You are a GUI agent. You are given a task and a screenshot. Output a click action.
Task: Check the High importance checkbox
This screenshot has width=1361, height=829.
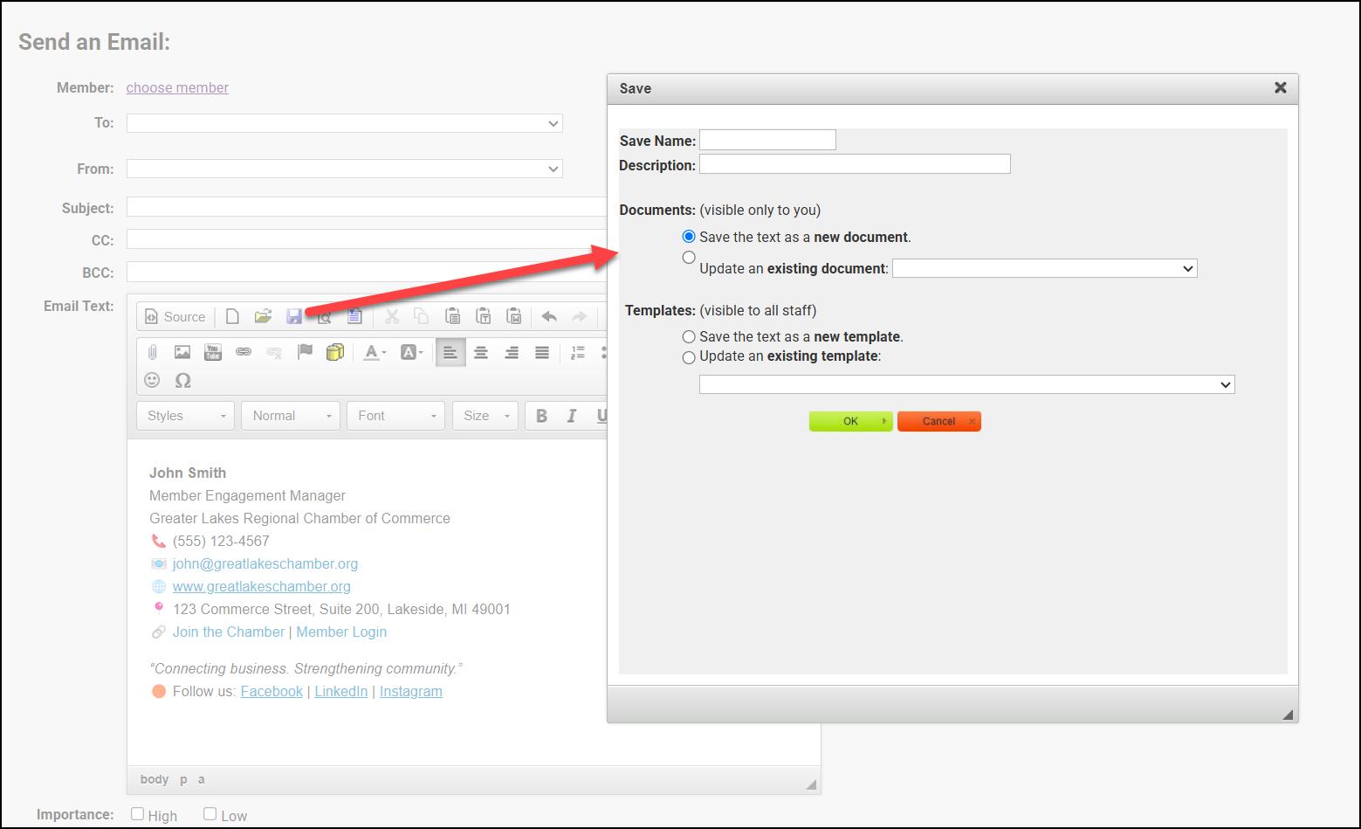point(137,814)
